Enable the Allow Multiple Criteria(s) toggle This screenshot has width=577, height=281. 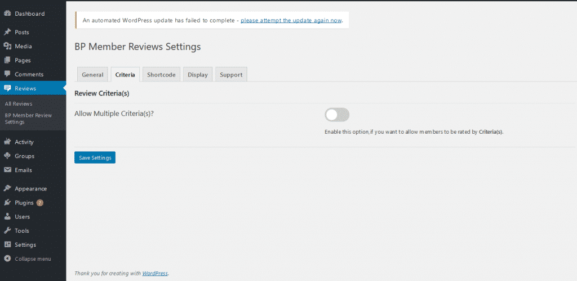[x=337, y=115]
